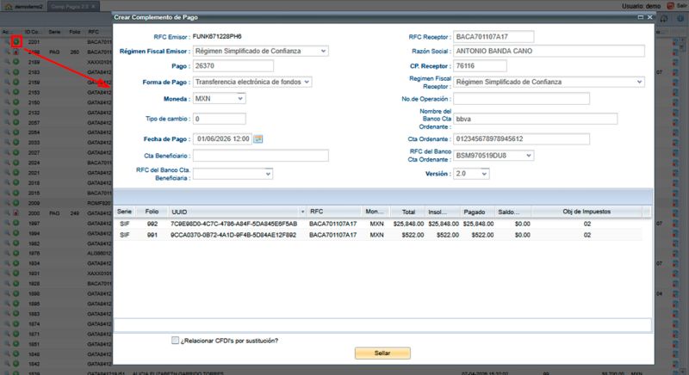Image resolution: width=689 pixels, height=375 pixels.
Task: Click the Nombre del Banco Cta Ordenante field
Action: pyautogui.click(x=535, y=119)
